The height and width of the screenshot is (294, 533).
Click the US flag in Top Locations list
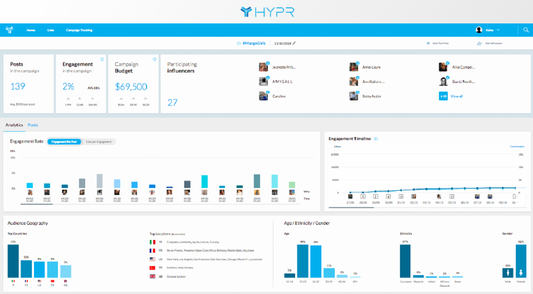(153, 259)
